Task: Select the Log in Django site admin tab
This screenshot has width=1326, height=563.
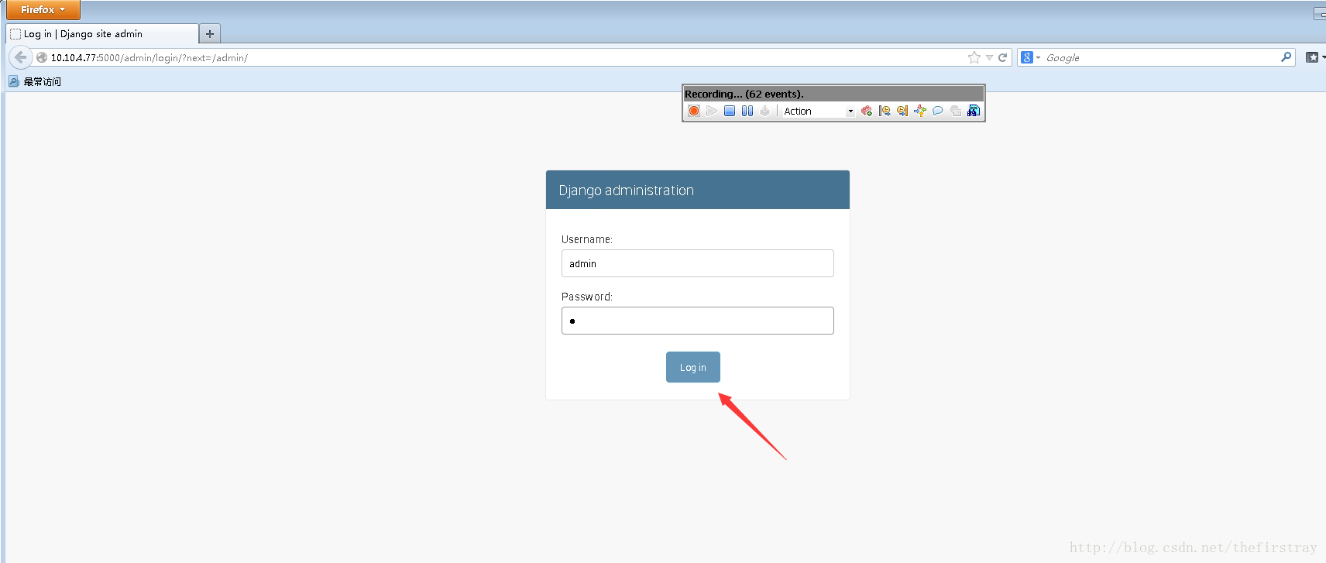Action: click(102, 34)
